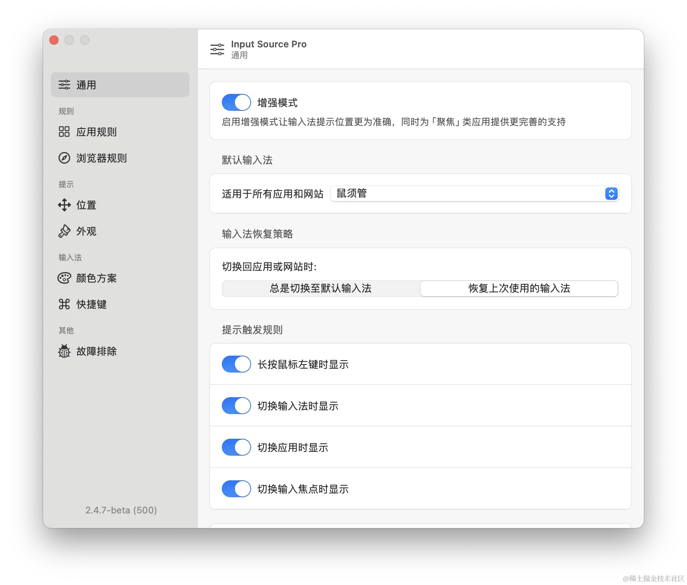The image size is (687, 585).
Task: Select the 应用规则 sidebar icon
Action: point(64,132)
